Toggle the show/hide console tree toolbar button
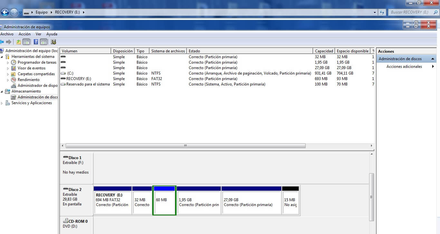 26,42
